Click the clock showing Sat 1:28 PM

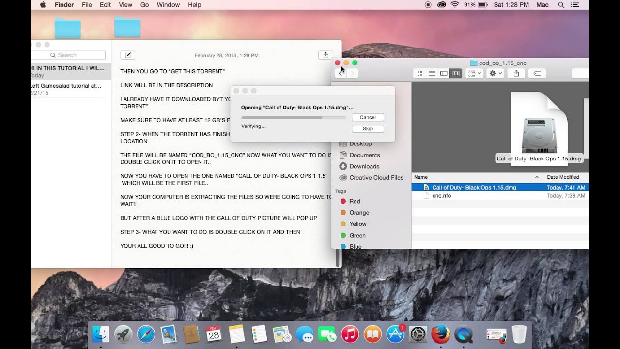[511, 5]
